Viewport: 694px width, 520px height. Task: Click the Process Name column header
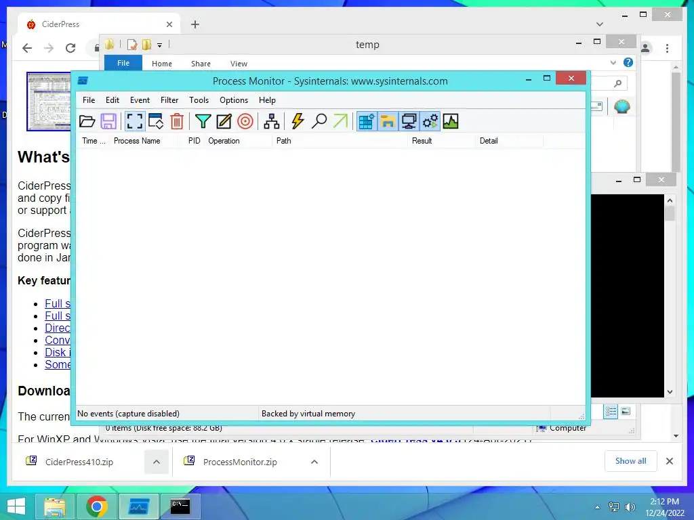[137, 141]
